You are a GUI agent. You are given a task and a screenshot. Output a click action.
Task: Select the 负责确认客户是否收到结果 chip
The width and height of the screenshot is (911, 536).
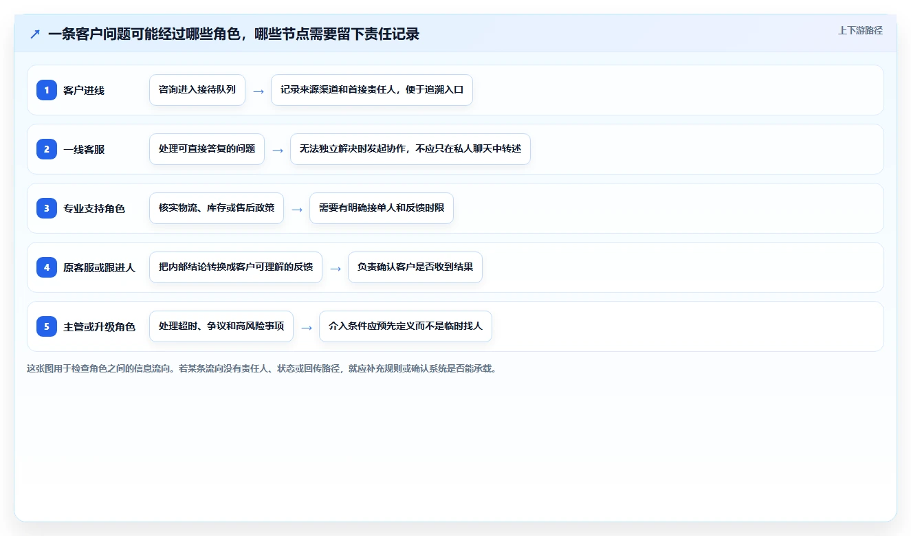pos(415,267)
